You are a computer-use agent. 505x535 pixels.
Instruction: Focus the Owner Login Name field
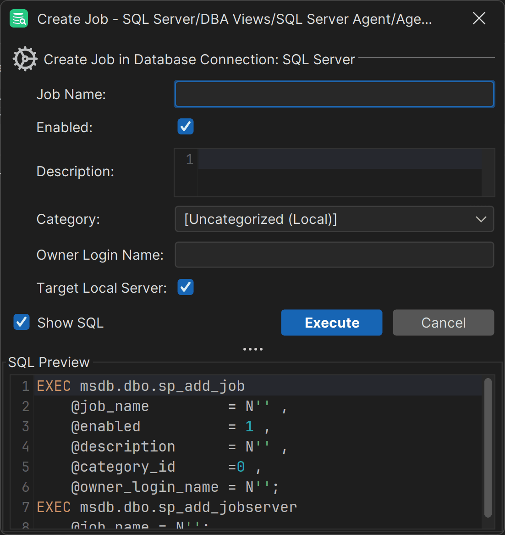pos(334,255)
